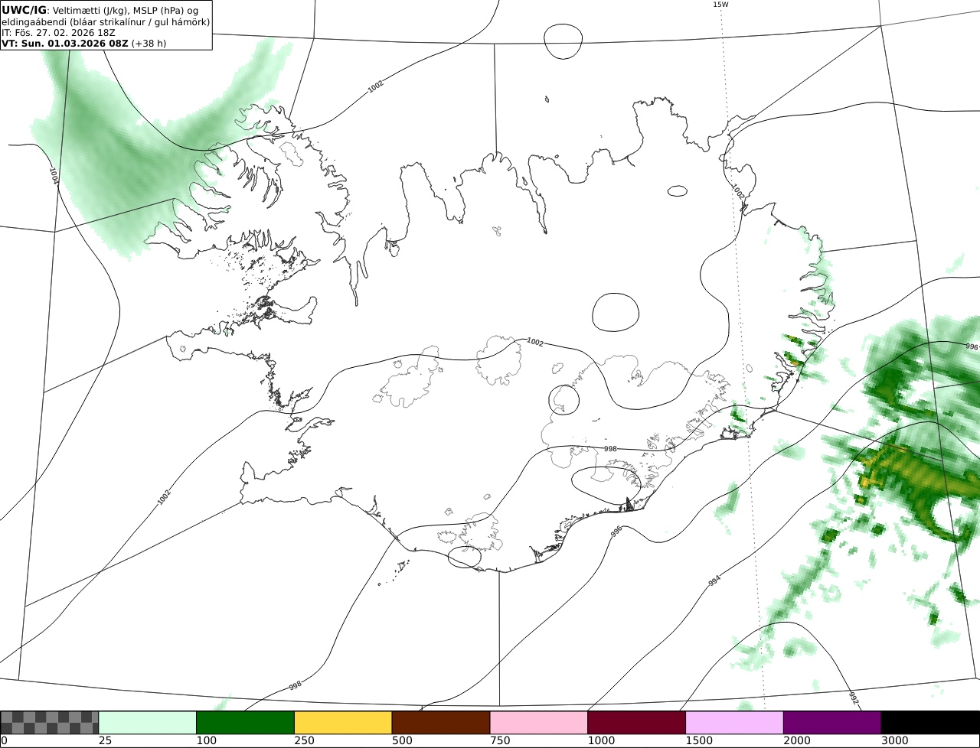Screen dimensions: 980x748
Task: Click the "eldingaábendi (bláar strikalínur / gul hámörk)" line
Action: pos(106,21)
